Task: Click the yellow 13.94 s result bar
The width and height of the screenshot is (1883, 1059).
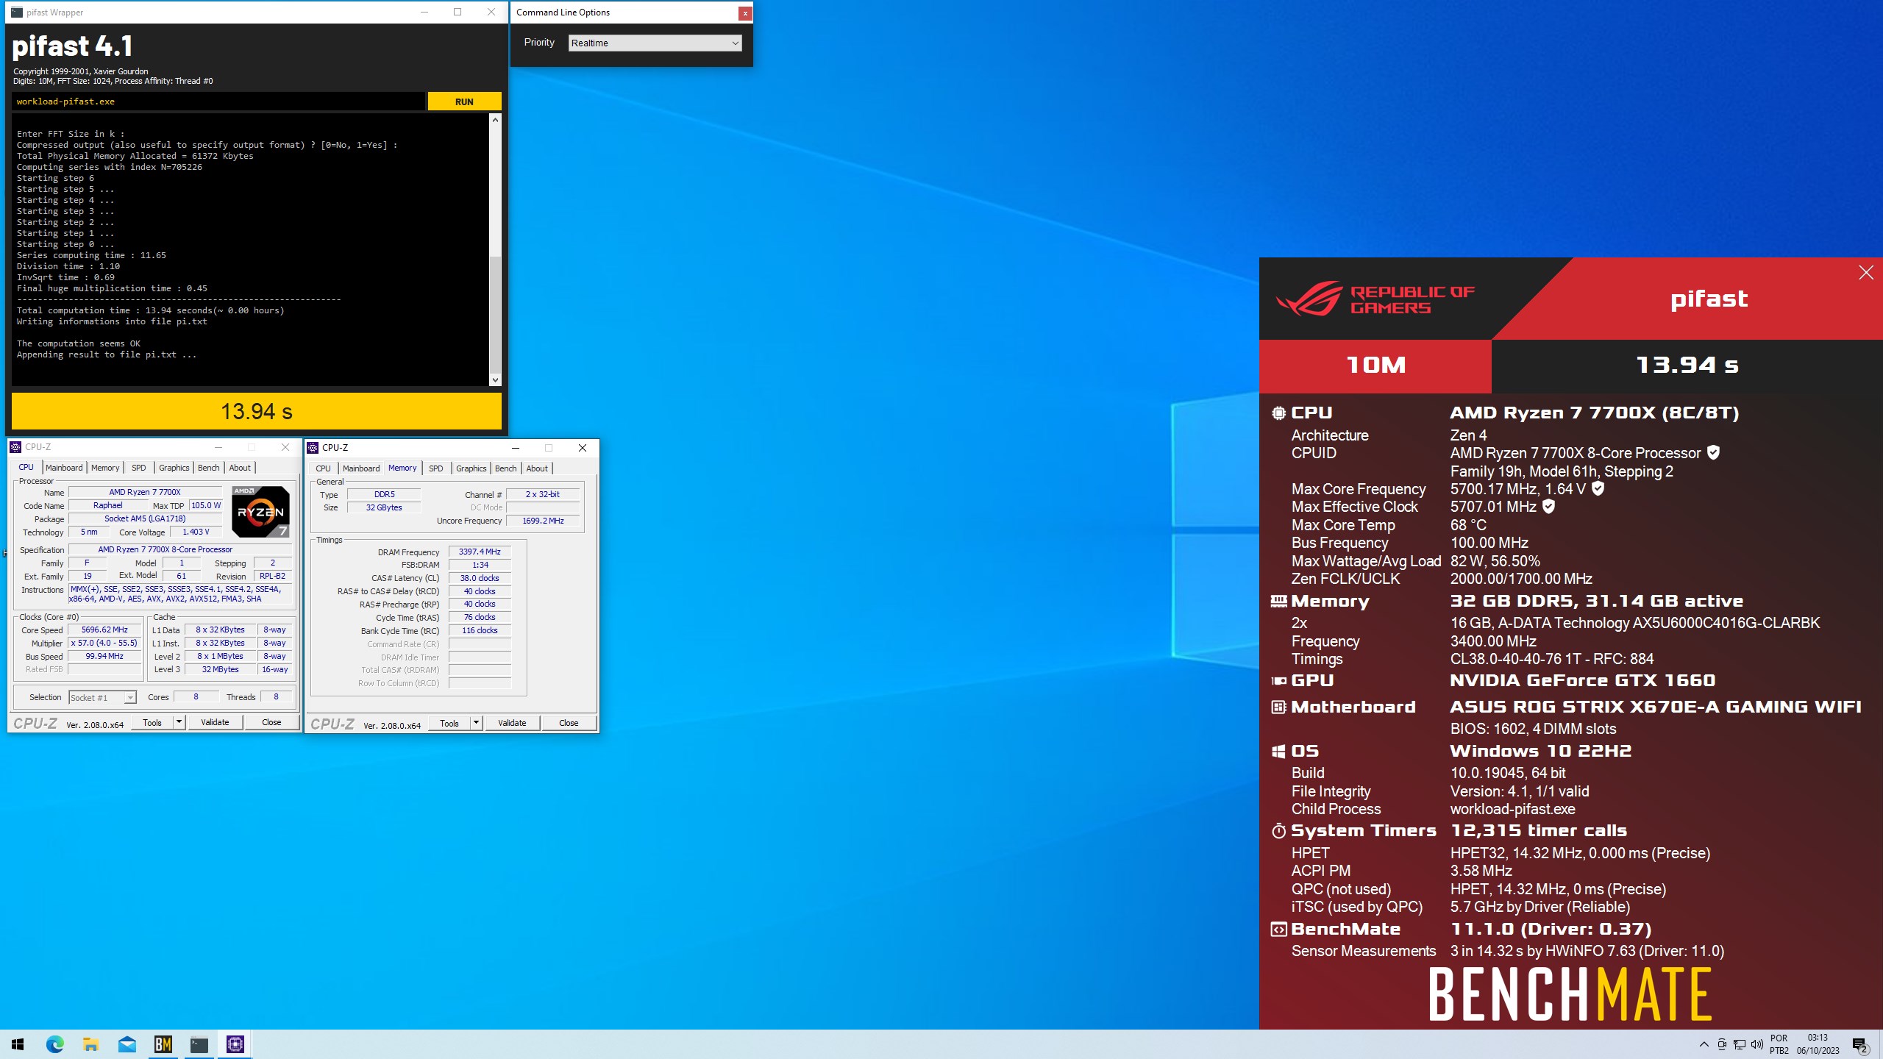Action: pos(257,411)
